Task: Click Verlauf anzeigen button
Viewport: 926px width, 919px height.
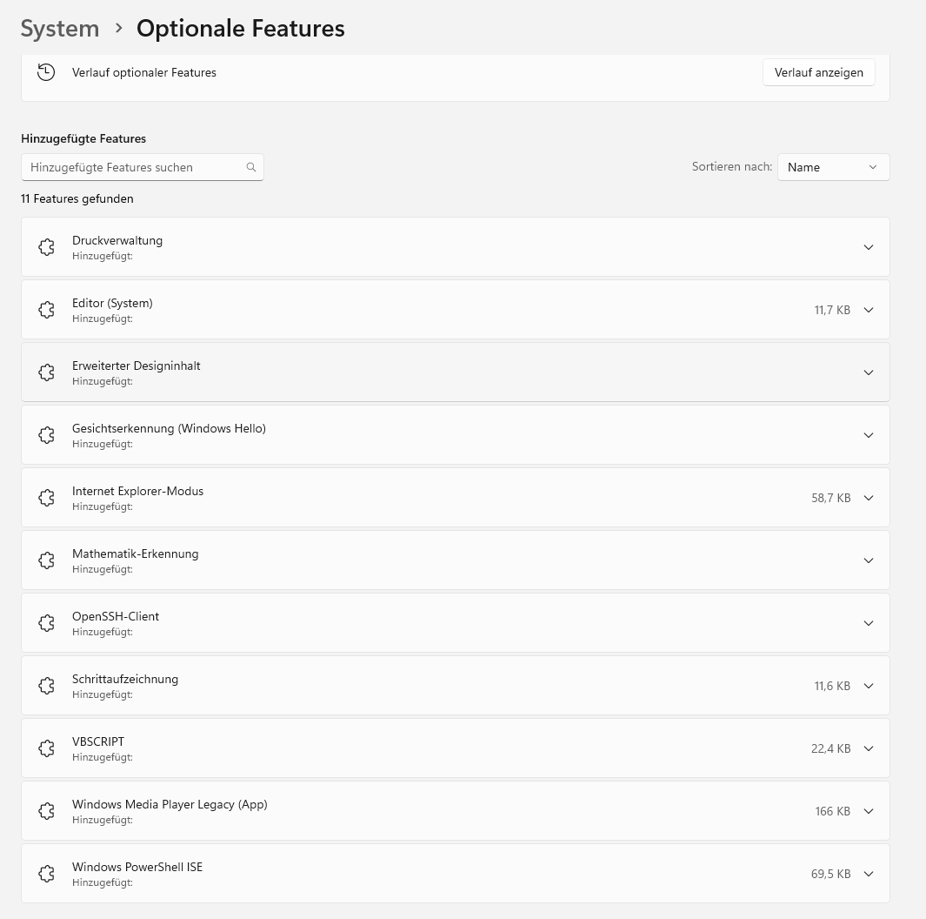Action: 818,72
